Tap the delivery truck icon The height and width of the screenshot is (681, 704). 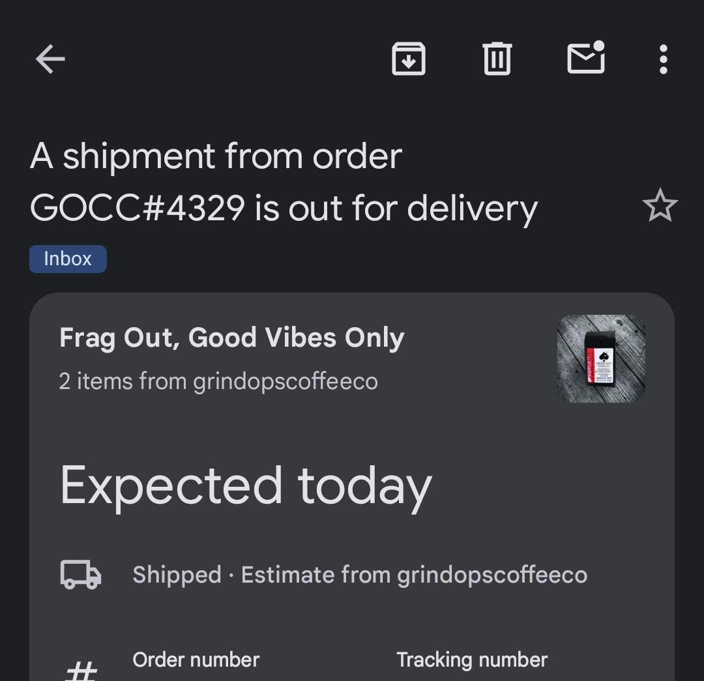tap(81, 575)
